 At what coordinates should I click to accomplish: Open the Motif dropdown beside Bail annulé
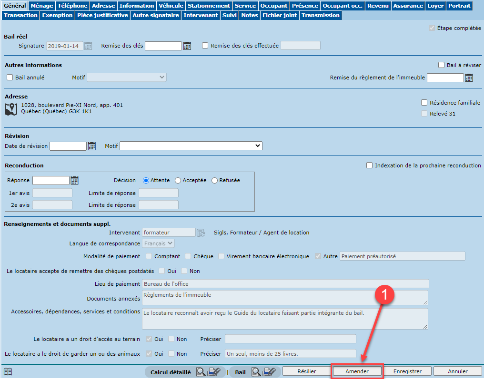pos(126,77)
